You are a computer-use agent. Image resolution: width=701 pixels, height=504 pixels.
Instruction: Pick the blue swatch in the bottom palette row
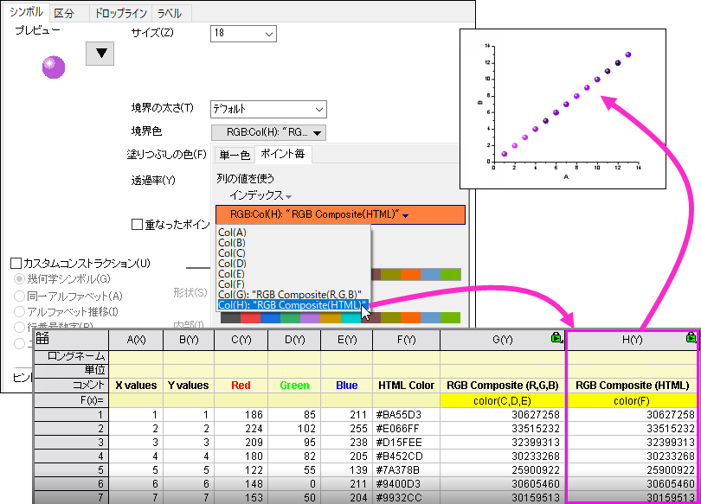270,318
